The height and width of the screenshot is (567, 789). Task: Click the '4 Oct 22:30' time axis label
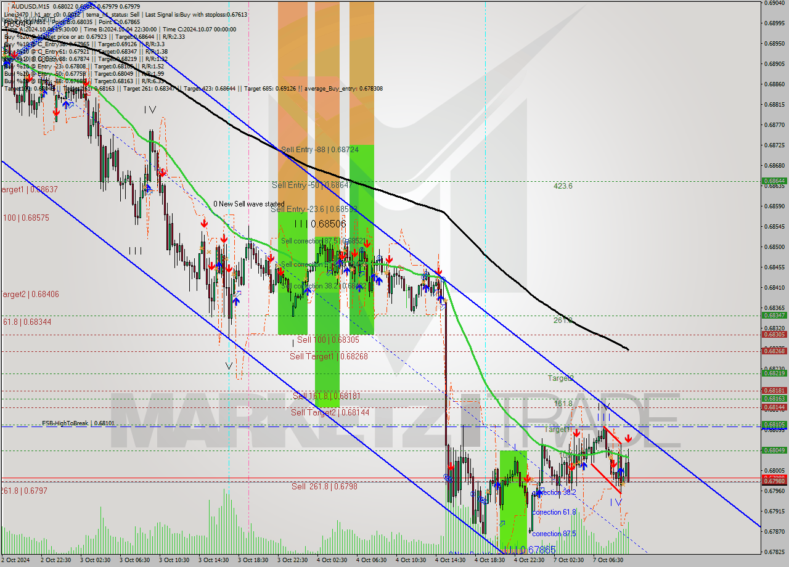coord(529,560)
